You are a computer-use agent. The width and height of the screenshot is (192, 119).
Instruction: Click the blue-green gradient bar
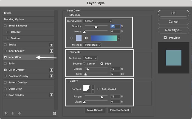point(104,38)
